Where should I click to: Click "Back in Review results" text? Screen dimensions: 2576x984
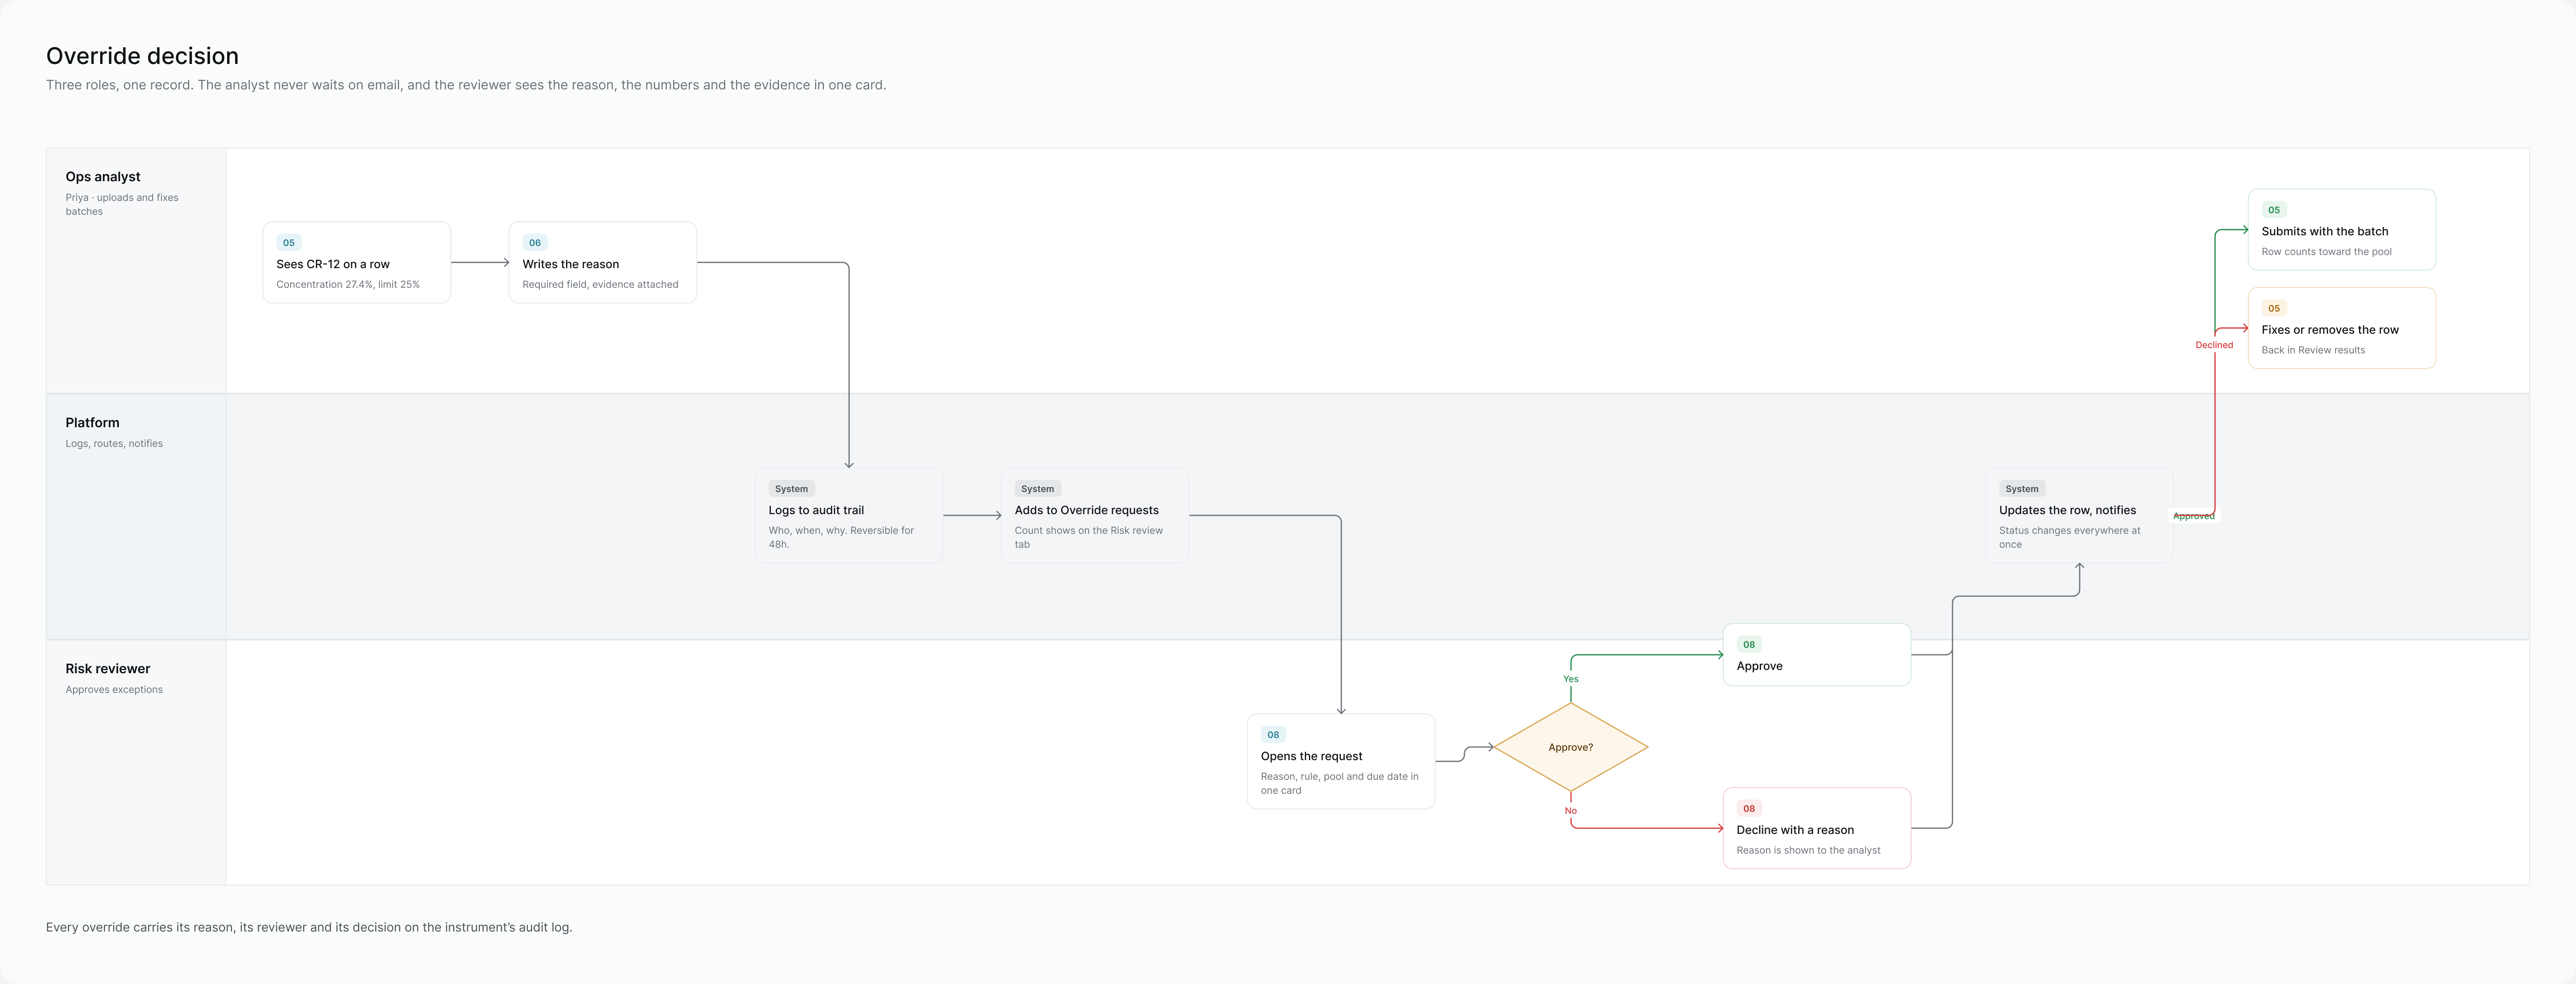coord(2313,351)
